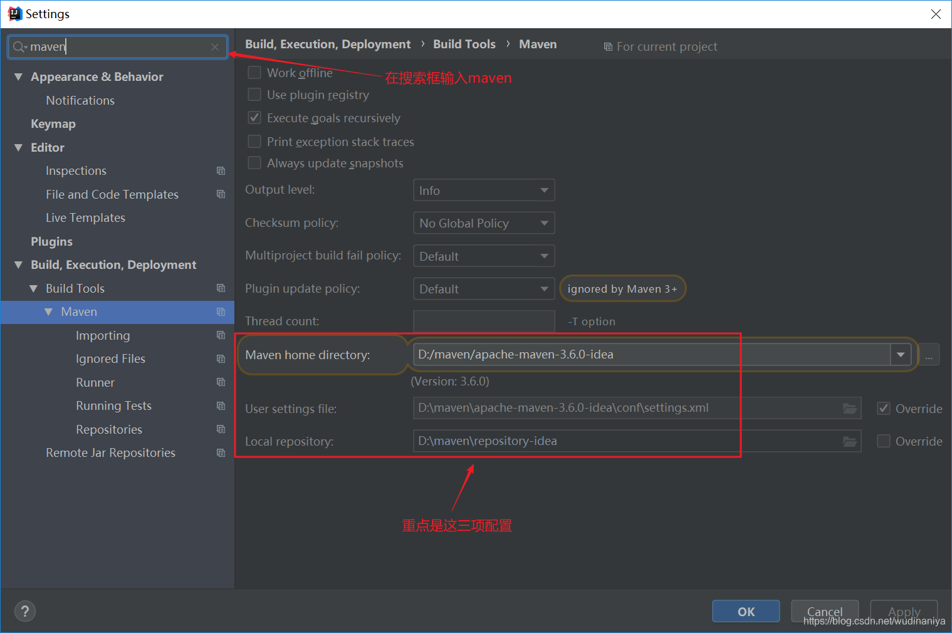Click the Thread count input field
This screenshot has height=633, width=952.
[484, 322]
